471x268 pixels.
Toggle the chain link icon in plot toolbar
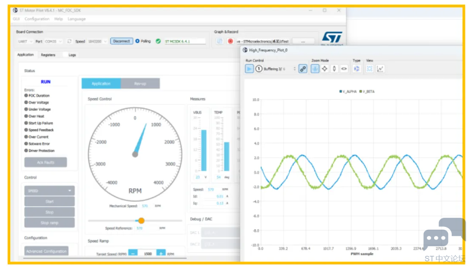tap(303, 69)
